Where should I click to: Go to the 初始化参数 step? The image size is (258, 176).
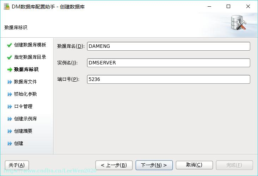click(x=25, y=94)
